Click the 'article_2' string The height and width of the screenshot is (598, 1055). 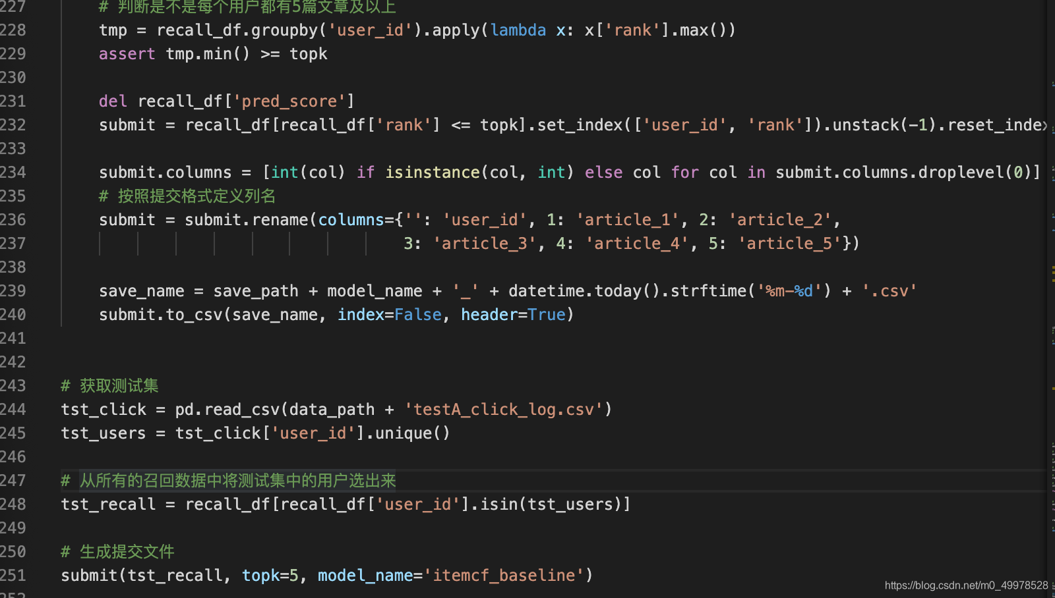[779, 220]
